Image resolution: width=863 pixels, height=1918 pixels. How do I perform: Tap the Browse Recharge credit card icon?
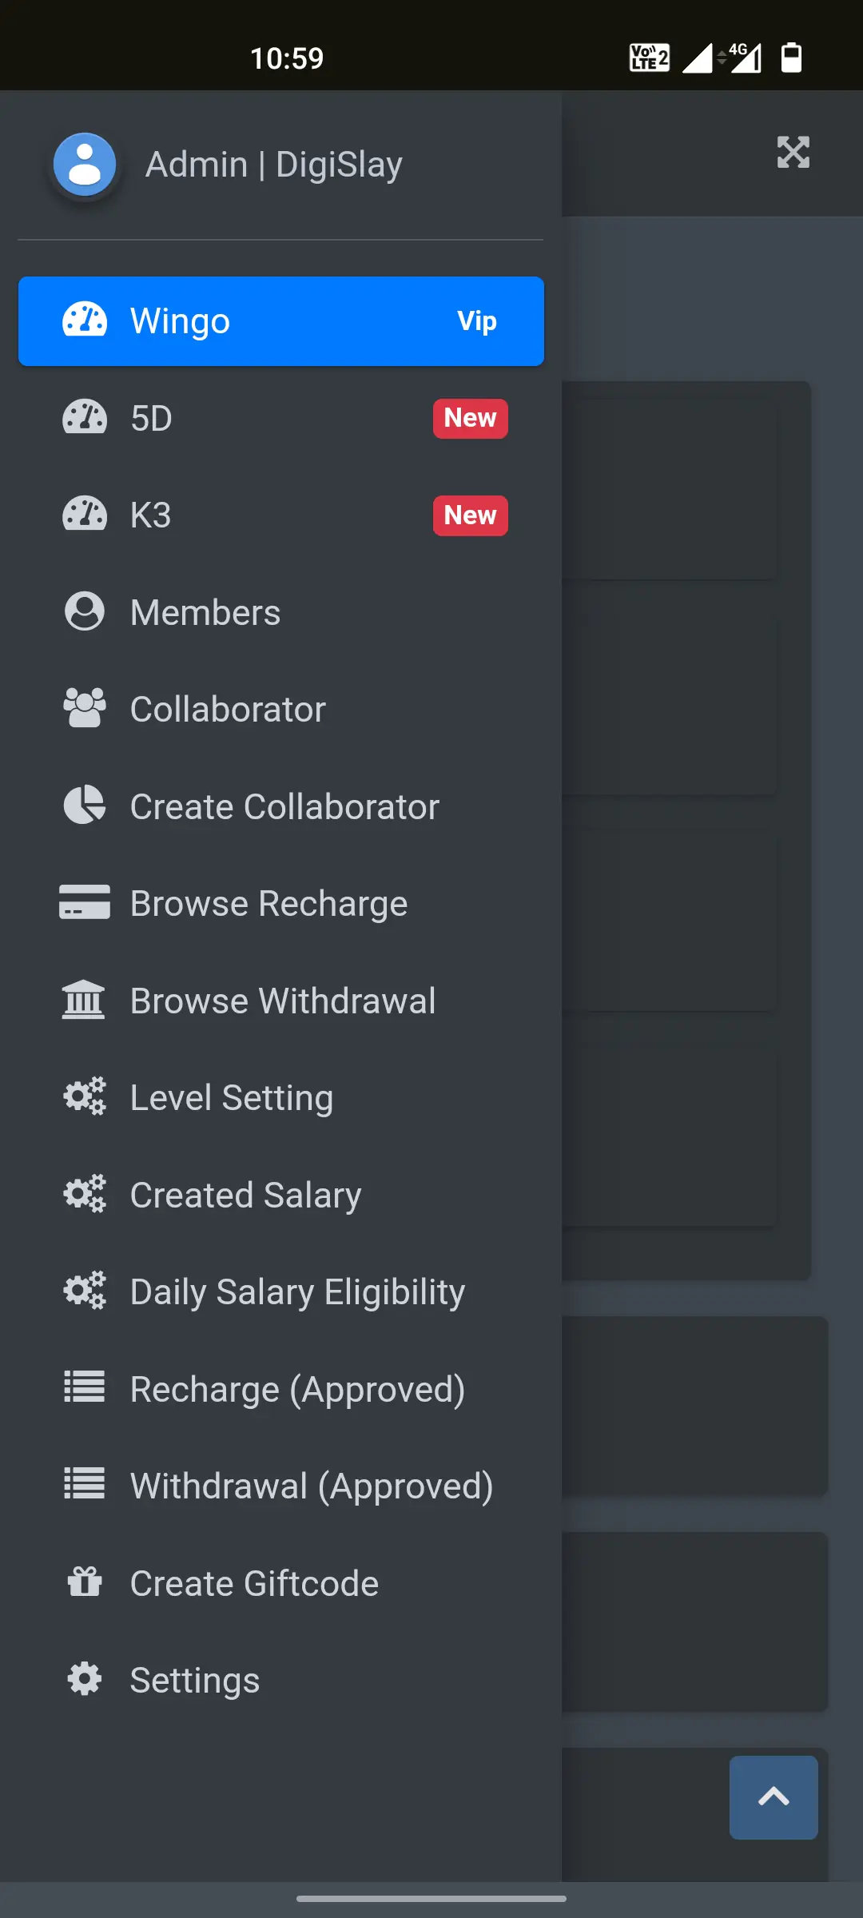[x=85, y=903]
